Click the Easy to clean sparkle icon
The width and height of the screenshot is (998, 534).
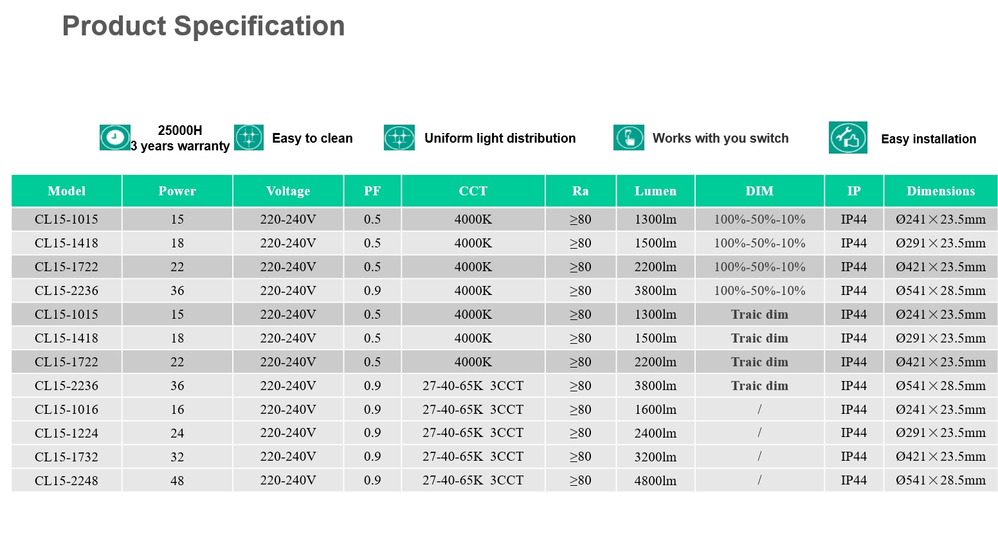tap(249, 138)
